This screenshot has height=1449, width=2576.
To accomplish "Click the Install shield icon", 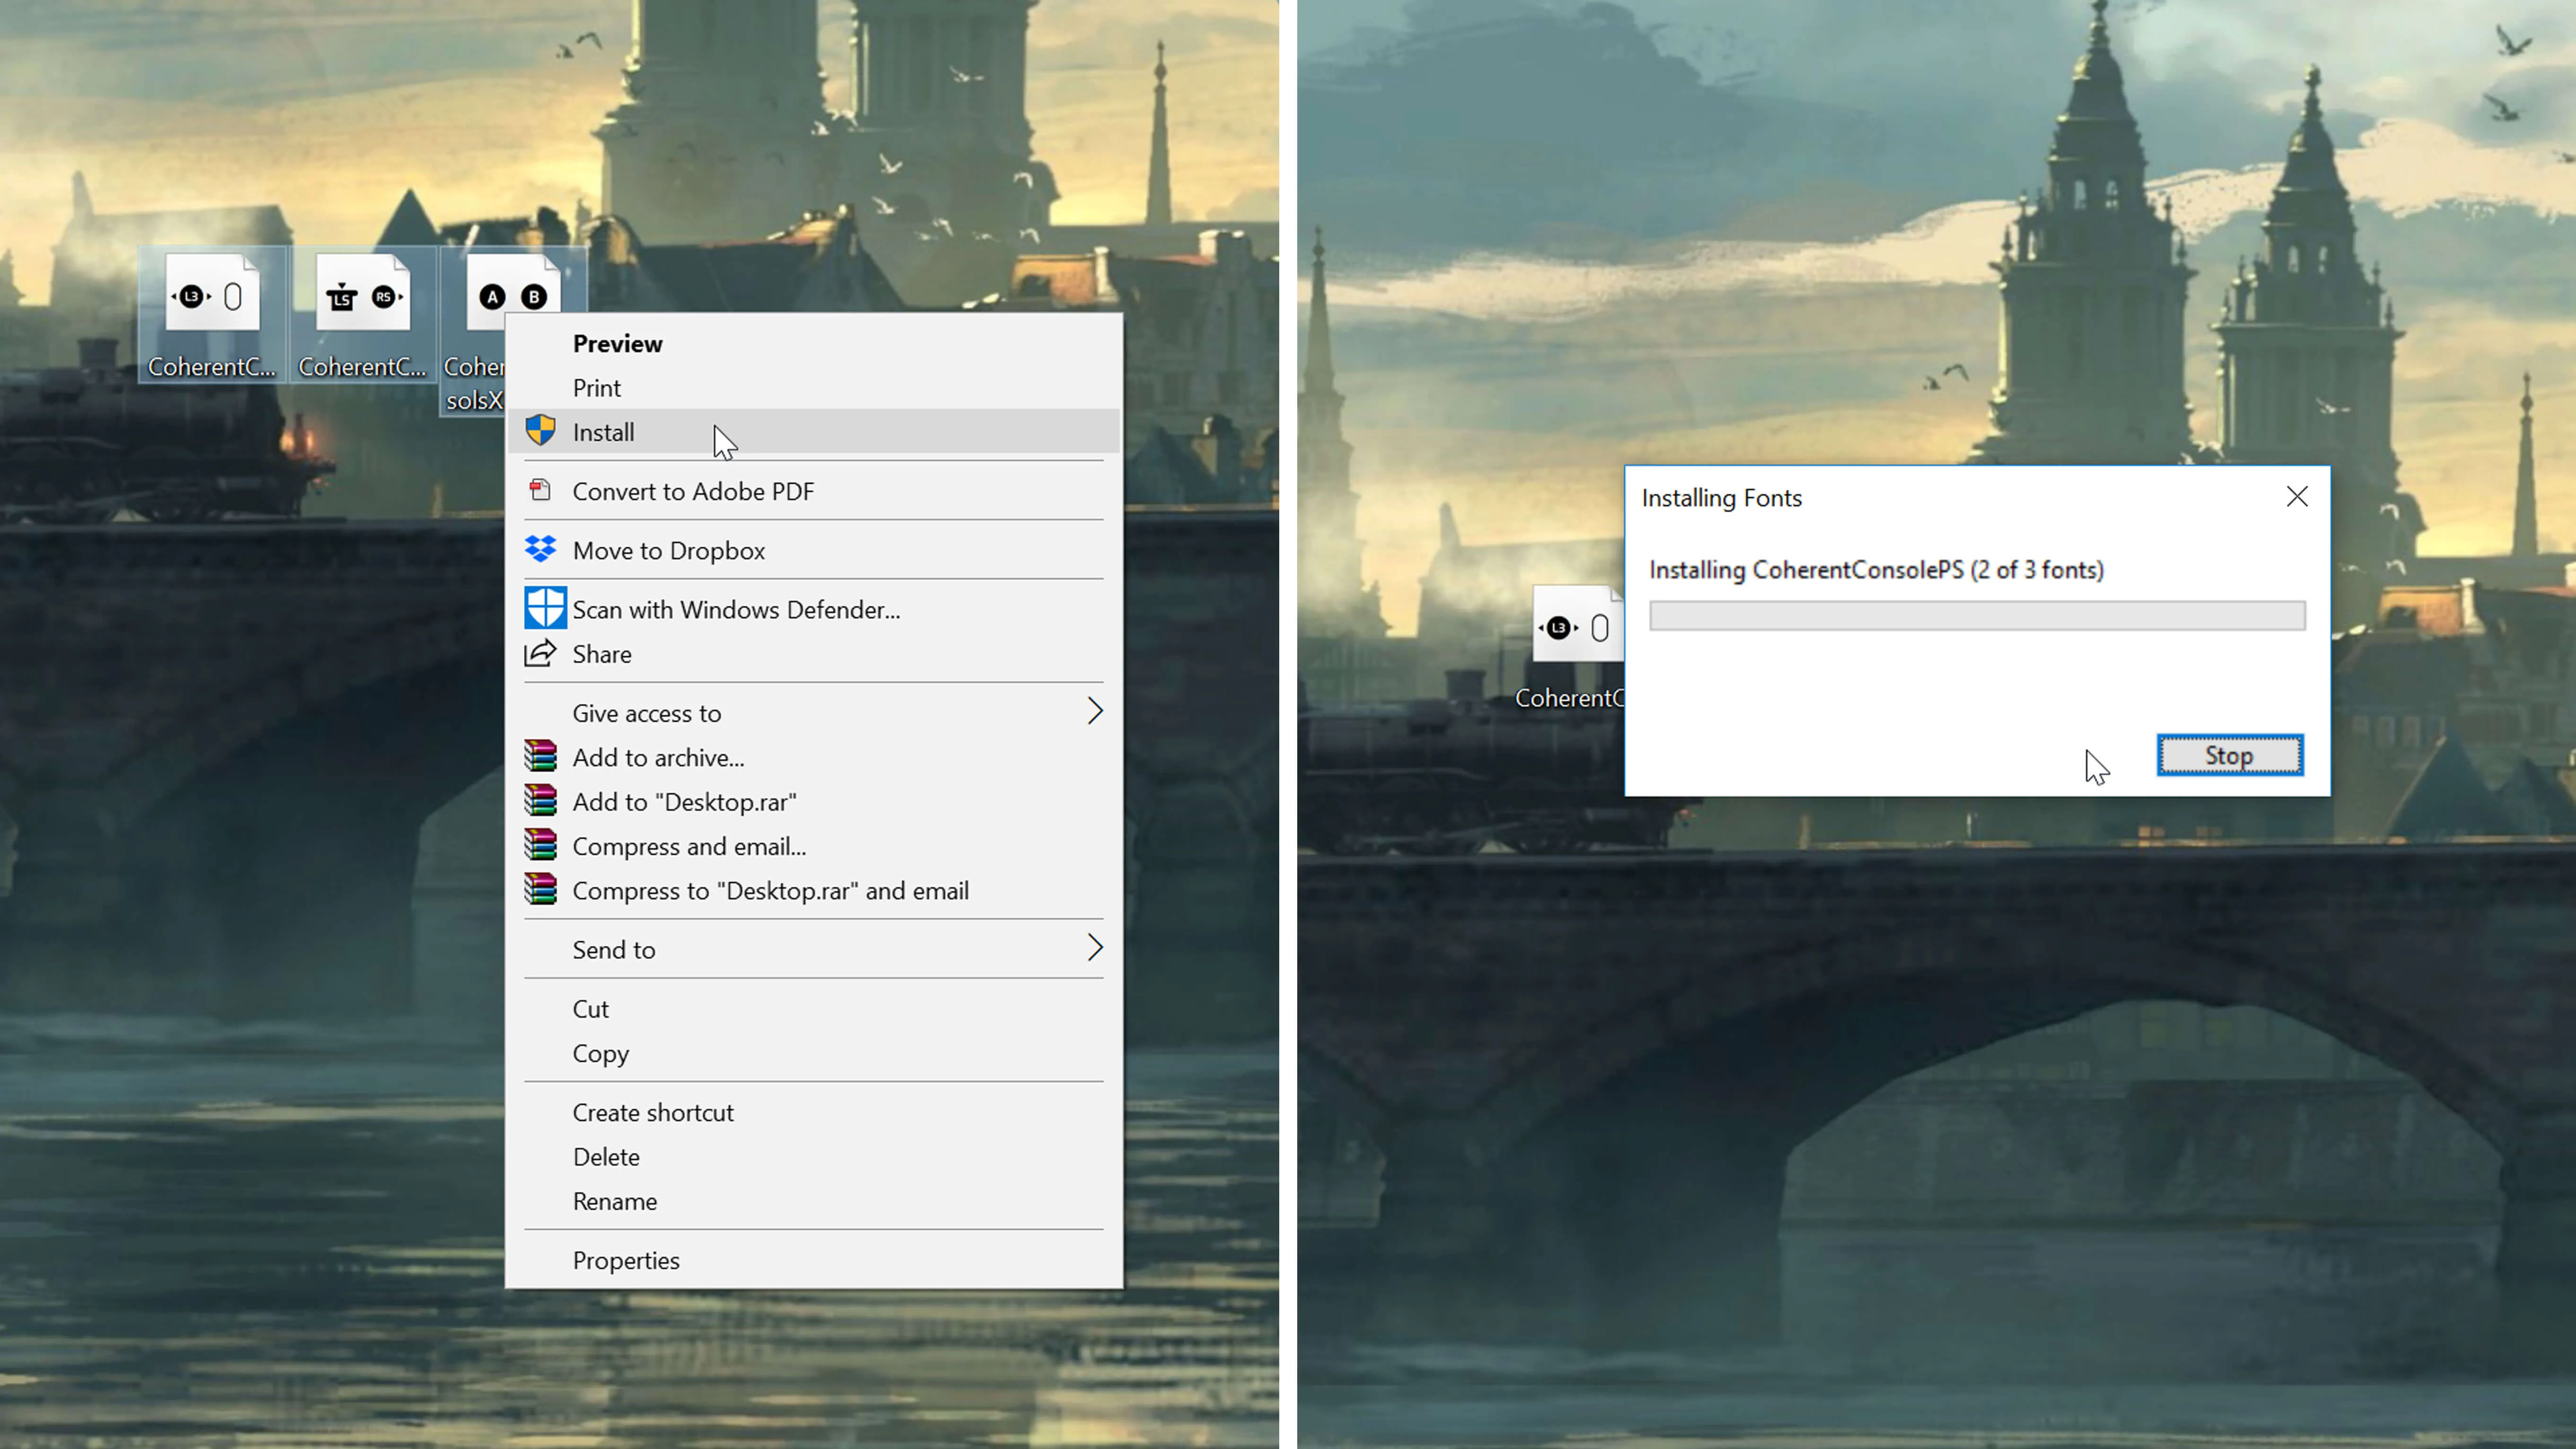I will point(540,431).
